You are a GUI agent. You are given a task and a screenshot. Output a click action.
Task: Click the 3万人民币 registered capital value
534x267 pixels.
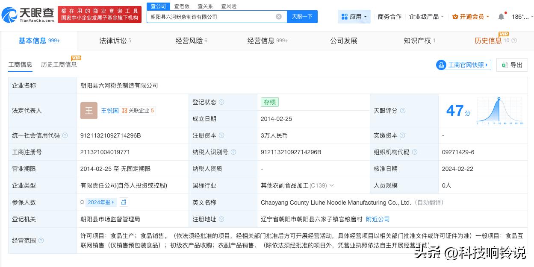coord(274,135)
